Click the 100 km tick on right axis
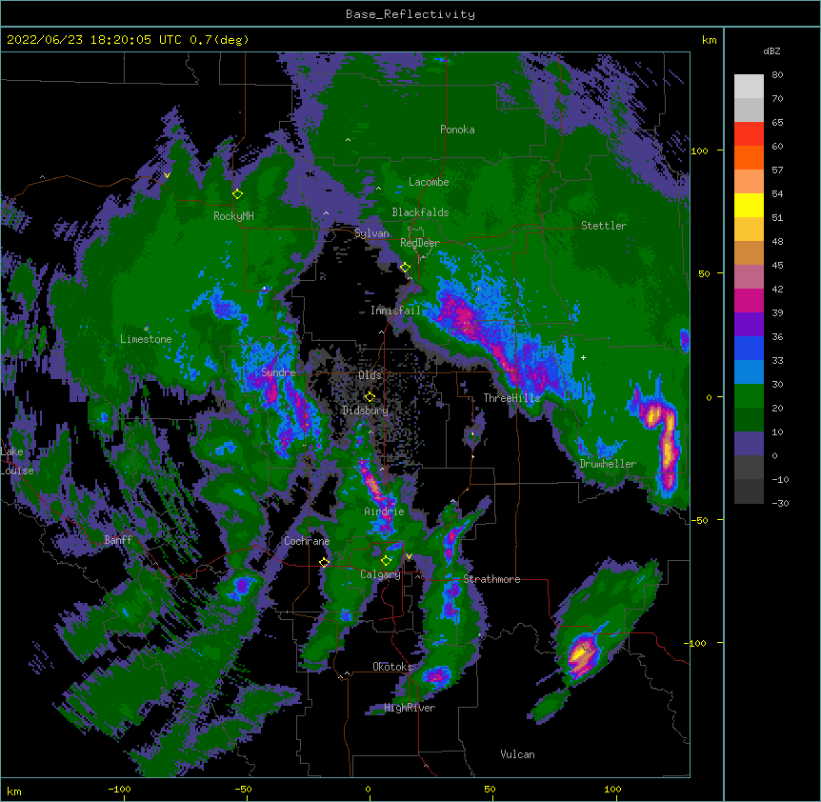The image size is (821, 802). point(699,150)
